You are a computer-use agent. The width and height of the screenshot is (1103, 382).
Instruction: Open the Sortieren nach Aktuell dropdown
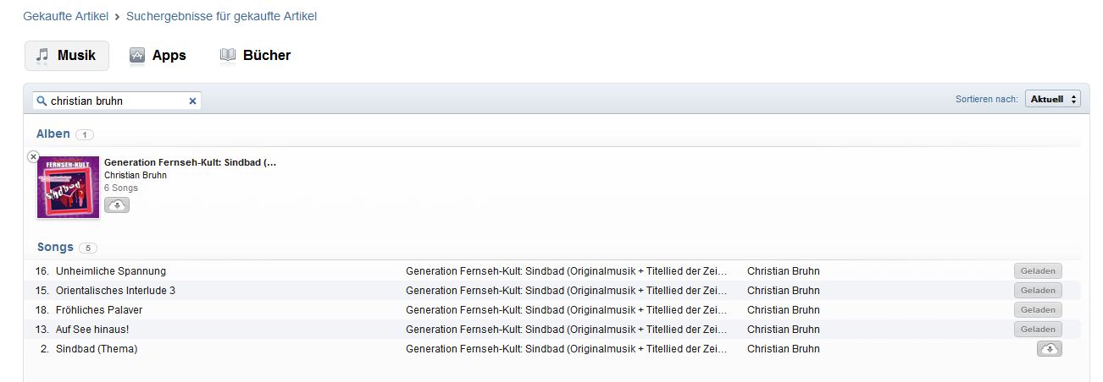[x=1053, y=99]
